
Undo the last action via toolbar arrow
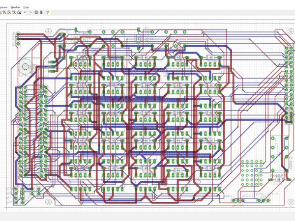(x=25, y=12)
